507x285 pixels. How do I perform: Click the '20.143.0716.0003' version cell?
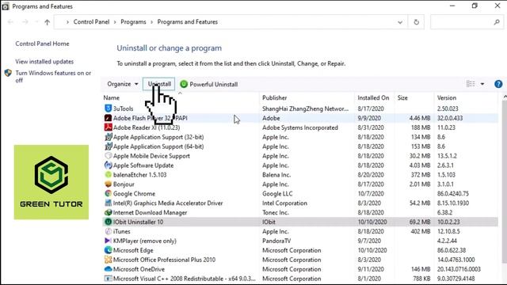[x=459, y=269]
